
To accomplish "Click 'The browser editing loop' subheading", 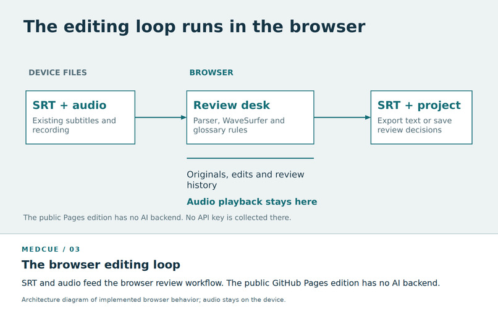I will pyautogui.click(x=101, y=265).
